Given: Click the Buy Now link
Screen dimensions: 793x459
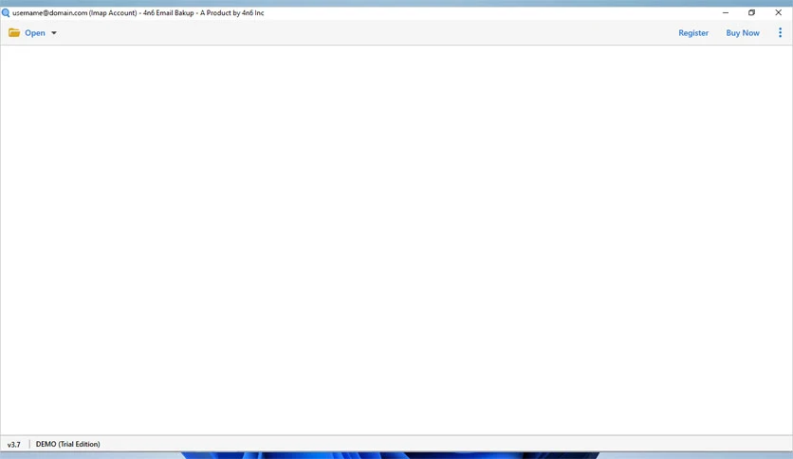Looking at the screenshot, I should 743,33.
